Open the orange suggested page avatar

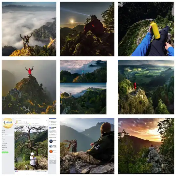[51, 151]
